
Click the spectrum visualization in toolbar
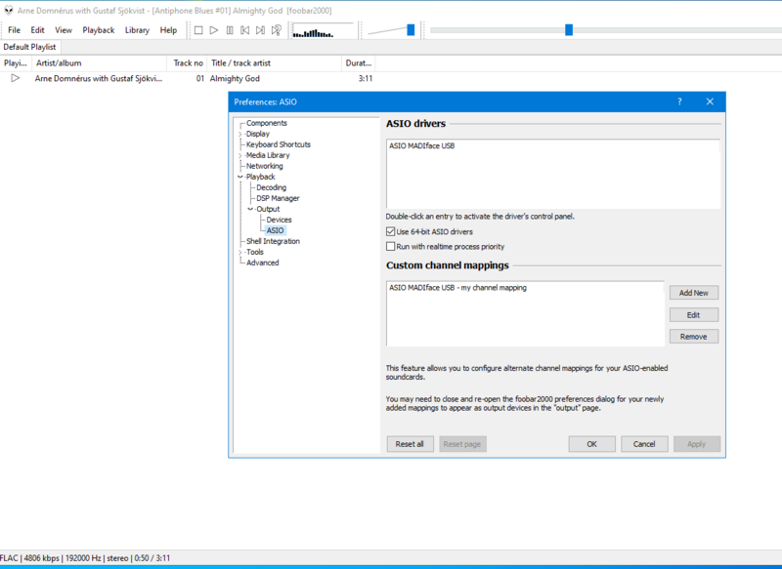pyautogui.click(x=324, y=31)
